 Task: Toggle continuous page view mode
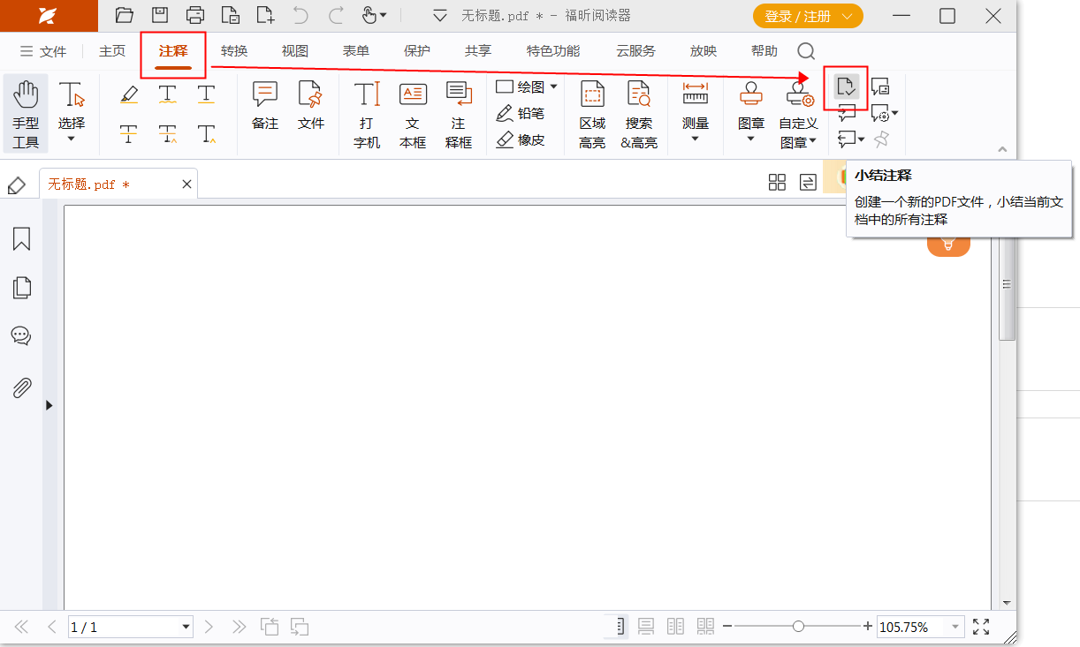pos(646,627)
